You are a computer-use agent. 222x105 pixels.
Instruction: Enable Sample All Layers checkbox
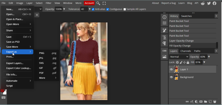click(125, 9)
